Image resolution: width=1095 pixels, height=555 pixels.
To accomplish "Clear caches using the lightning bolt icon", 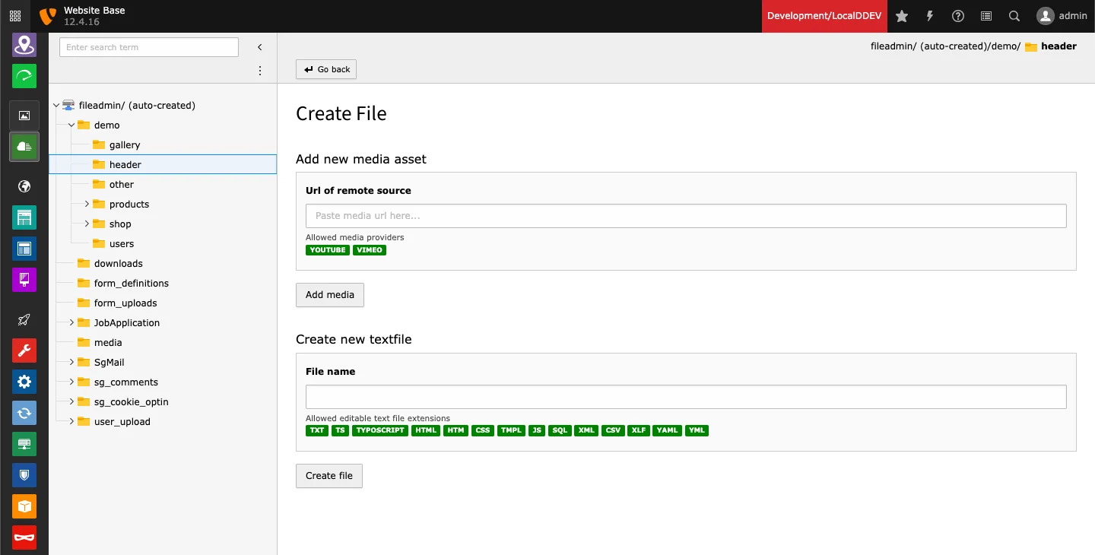I will (x=929, y=16).
